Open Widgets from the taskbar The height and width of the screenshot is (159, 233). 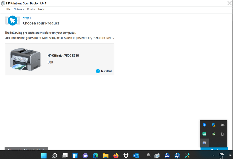[x=75, y=156]
